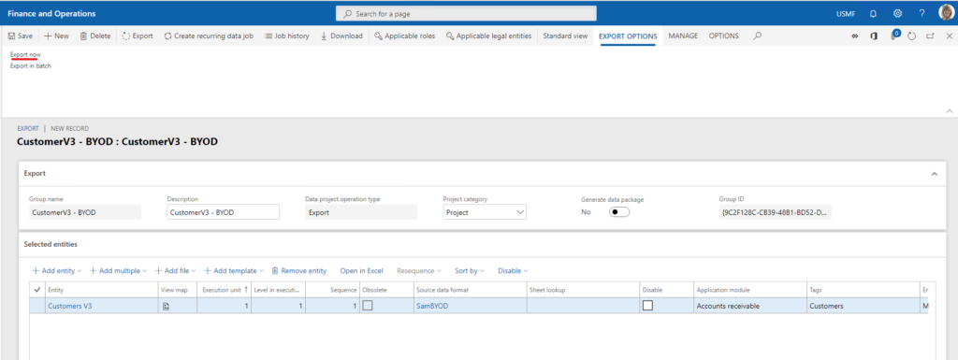Click the EXPORT breadcrumb link

(27, 129)
